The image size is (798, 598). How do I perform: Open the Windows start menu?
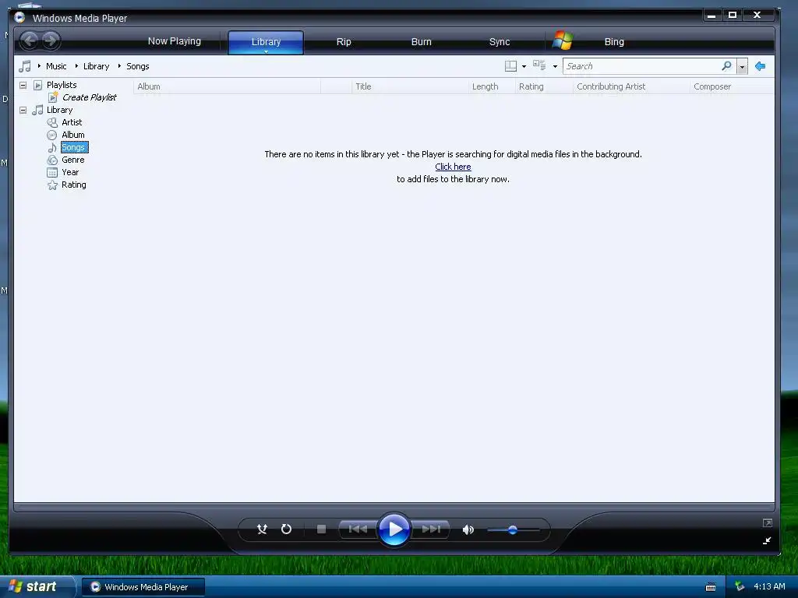[36, 586]
